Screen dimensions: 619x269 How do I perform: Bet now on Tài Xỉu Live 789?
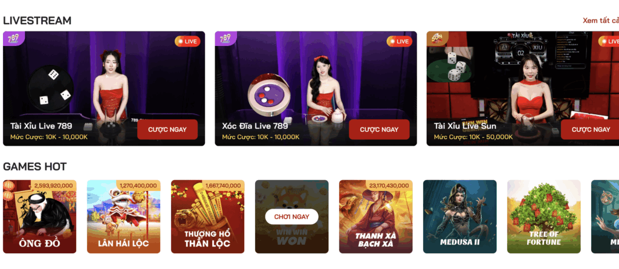[167, 129]
